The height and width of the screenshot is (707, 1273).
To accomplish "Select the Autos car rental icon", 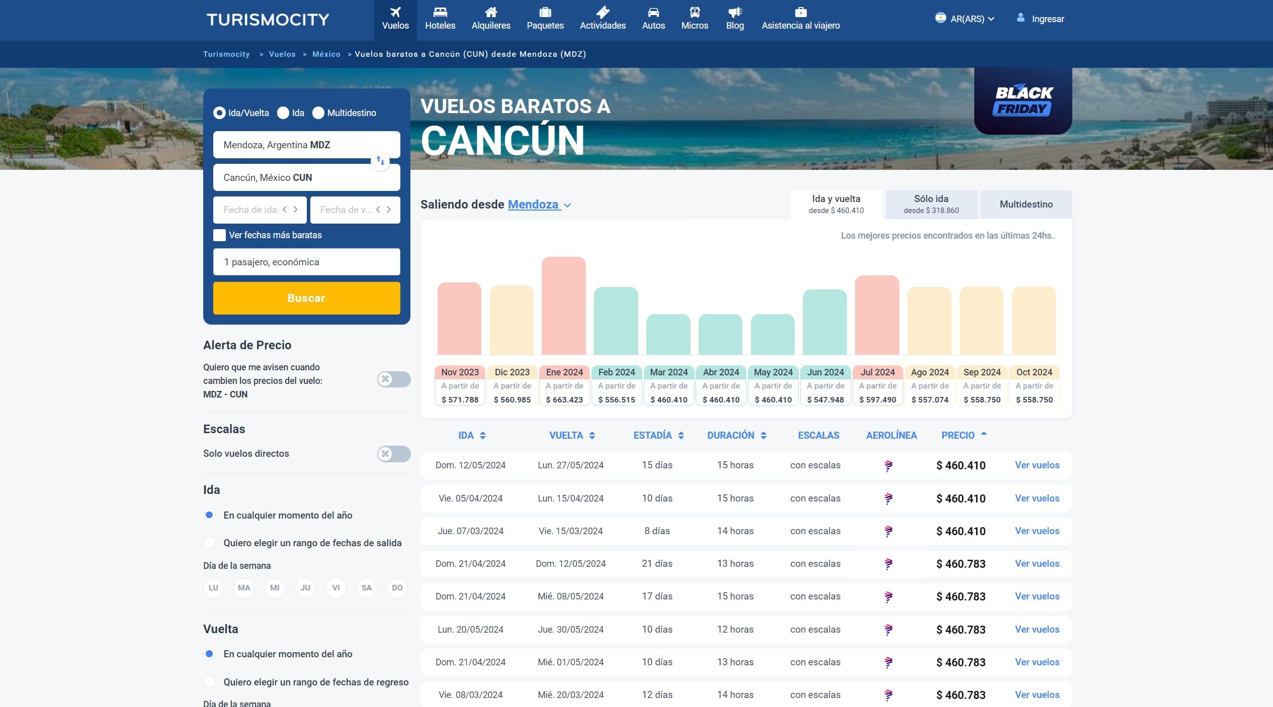I will 653,13.
